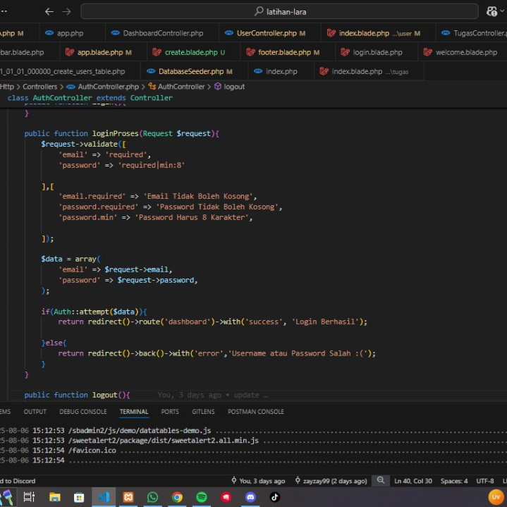The image size is (507, 507).
Task: Click the sticky class AuthController header line
Action: [90, 98]
